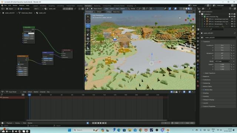Click the dope sheet filter funnel icon

[180, 92]
